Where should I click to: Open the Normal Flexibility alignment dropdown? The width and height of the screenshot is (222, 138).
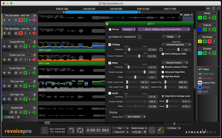click(176, 44)
